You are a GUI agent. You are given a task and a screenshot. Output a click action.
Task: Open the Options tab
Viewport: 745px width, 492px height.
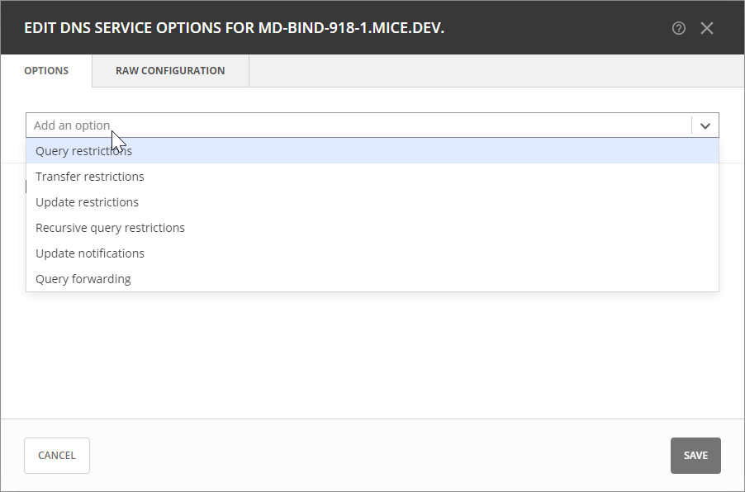tap(46, 71)
